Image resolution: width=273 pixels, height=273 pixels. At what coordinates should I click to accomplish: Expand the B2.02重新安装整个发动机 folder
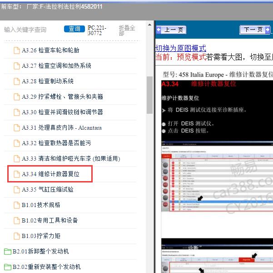(x=46, y=267)
